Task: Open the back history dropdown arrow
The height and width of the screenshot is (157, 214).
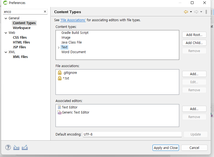Action: pos(191,12)
